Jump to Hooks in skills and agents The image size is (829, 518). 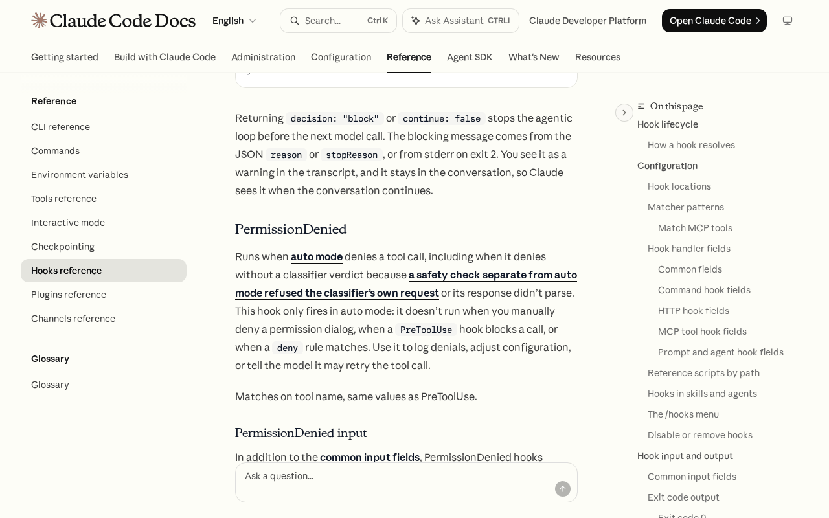click(702, 394)
